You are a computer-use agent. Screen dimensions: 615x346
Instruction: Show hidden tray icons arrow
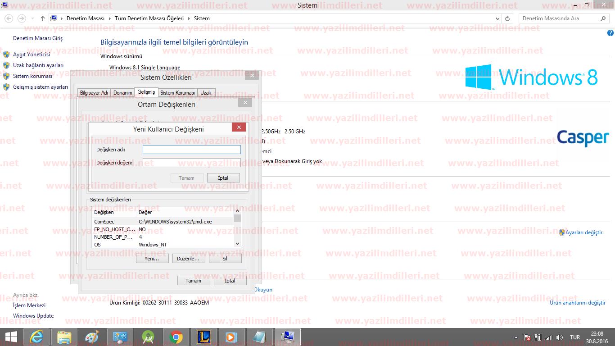point(516,337)
